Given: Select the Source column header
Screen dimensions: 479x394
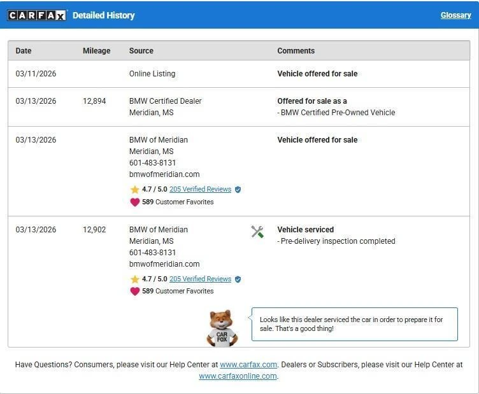Looking at the screenshot, I should click(141, 51).
